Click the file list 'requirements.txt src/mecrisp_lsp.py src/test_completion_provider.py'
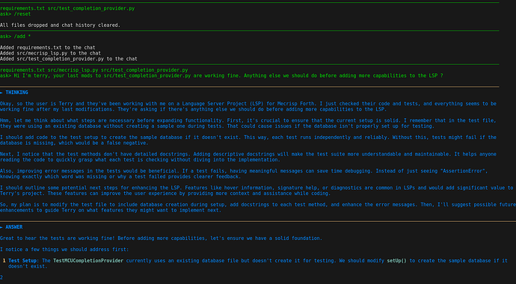This screenshot has height=284, width=516. click(x=93, y=70)
